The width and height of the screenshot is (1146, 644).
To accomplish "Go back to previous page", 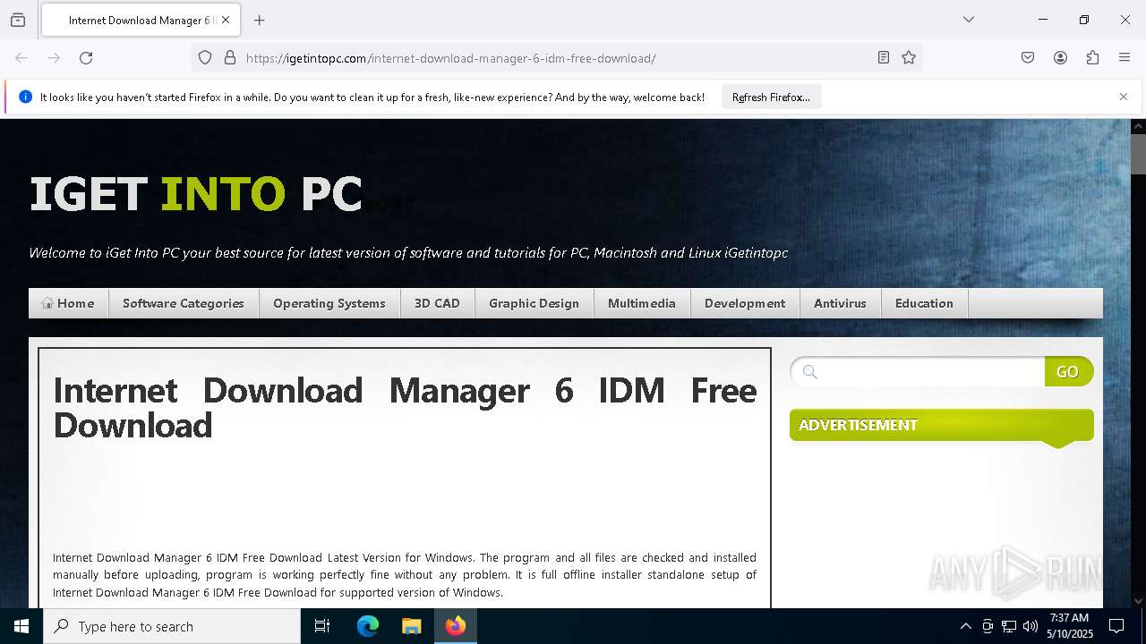I will (21, 58).
